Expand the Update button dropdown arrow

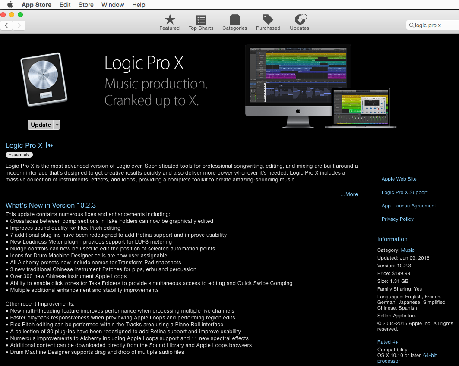pyautogui.click(x=57, y=125)
